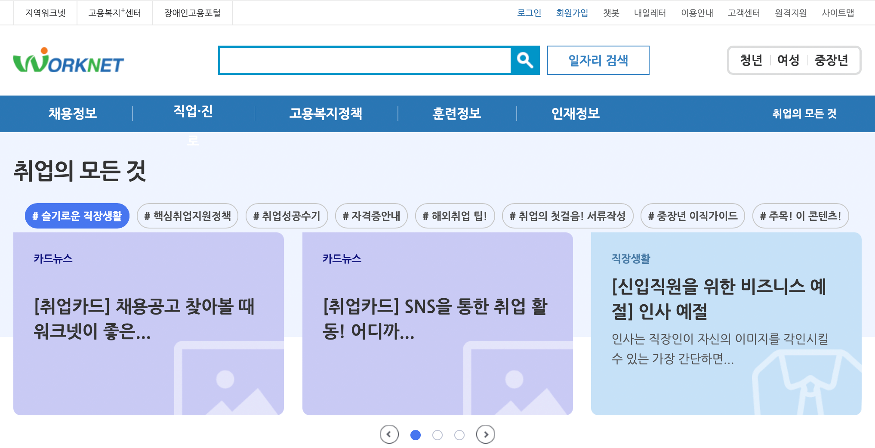The height and width of the screenshot is (448, 875).
Task: Click the 일자리 검색 button
Action: click(598, 60)
